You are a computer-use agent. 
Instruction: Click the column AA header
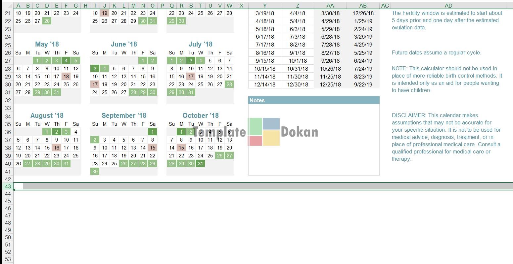330,6
